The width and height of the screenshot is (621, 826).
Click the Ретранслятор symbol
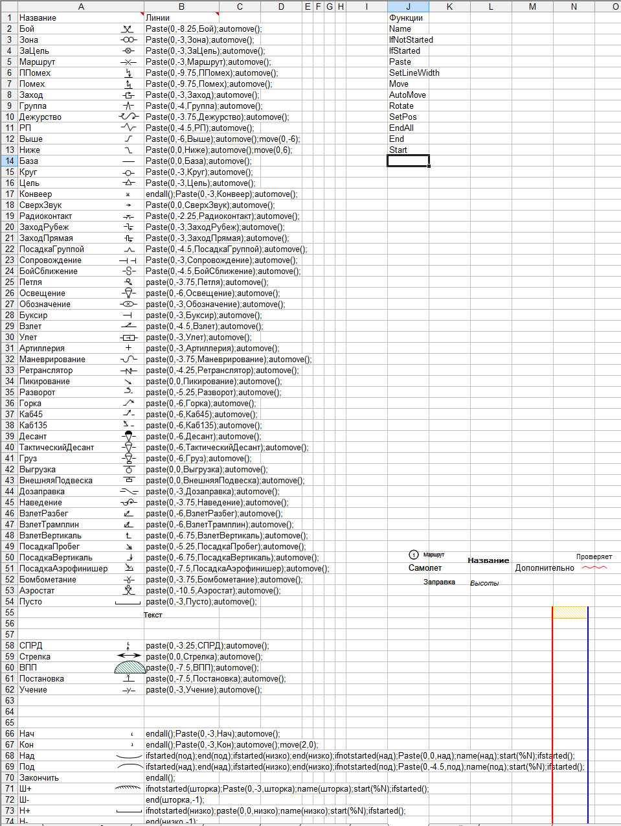click(x=129, y=371)
